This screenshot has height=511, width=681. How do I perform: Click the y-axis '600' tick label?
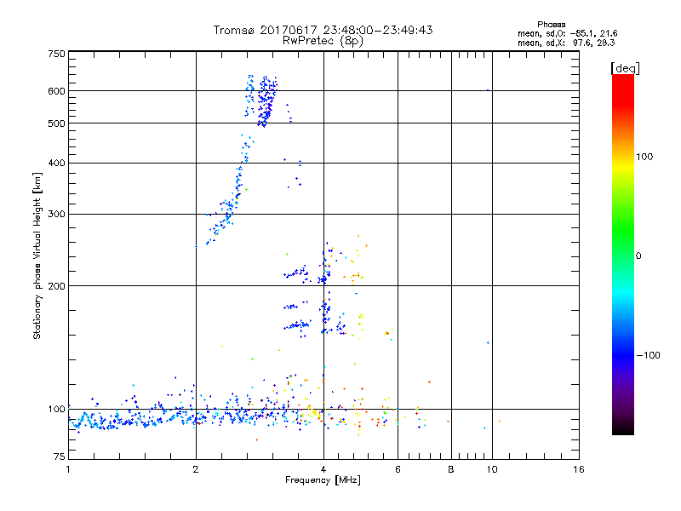coord(56,91)
